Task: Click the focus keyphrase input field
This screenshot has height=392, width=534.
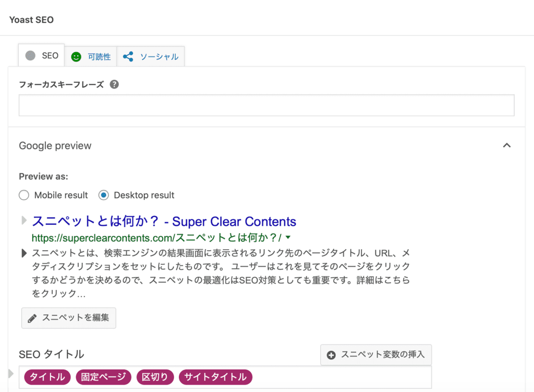Action: tap(266, 105)
